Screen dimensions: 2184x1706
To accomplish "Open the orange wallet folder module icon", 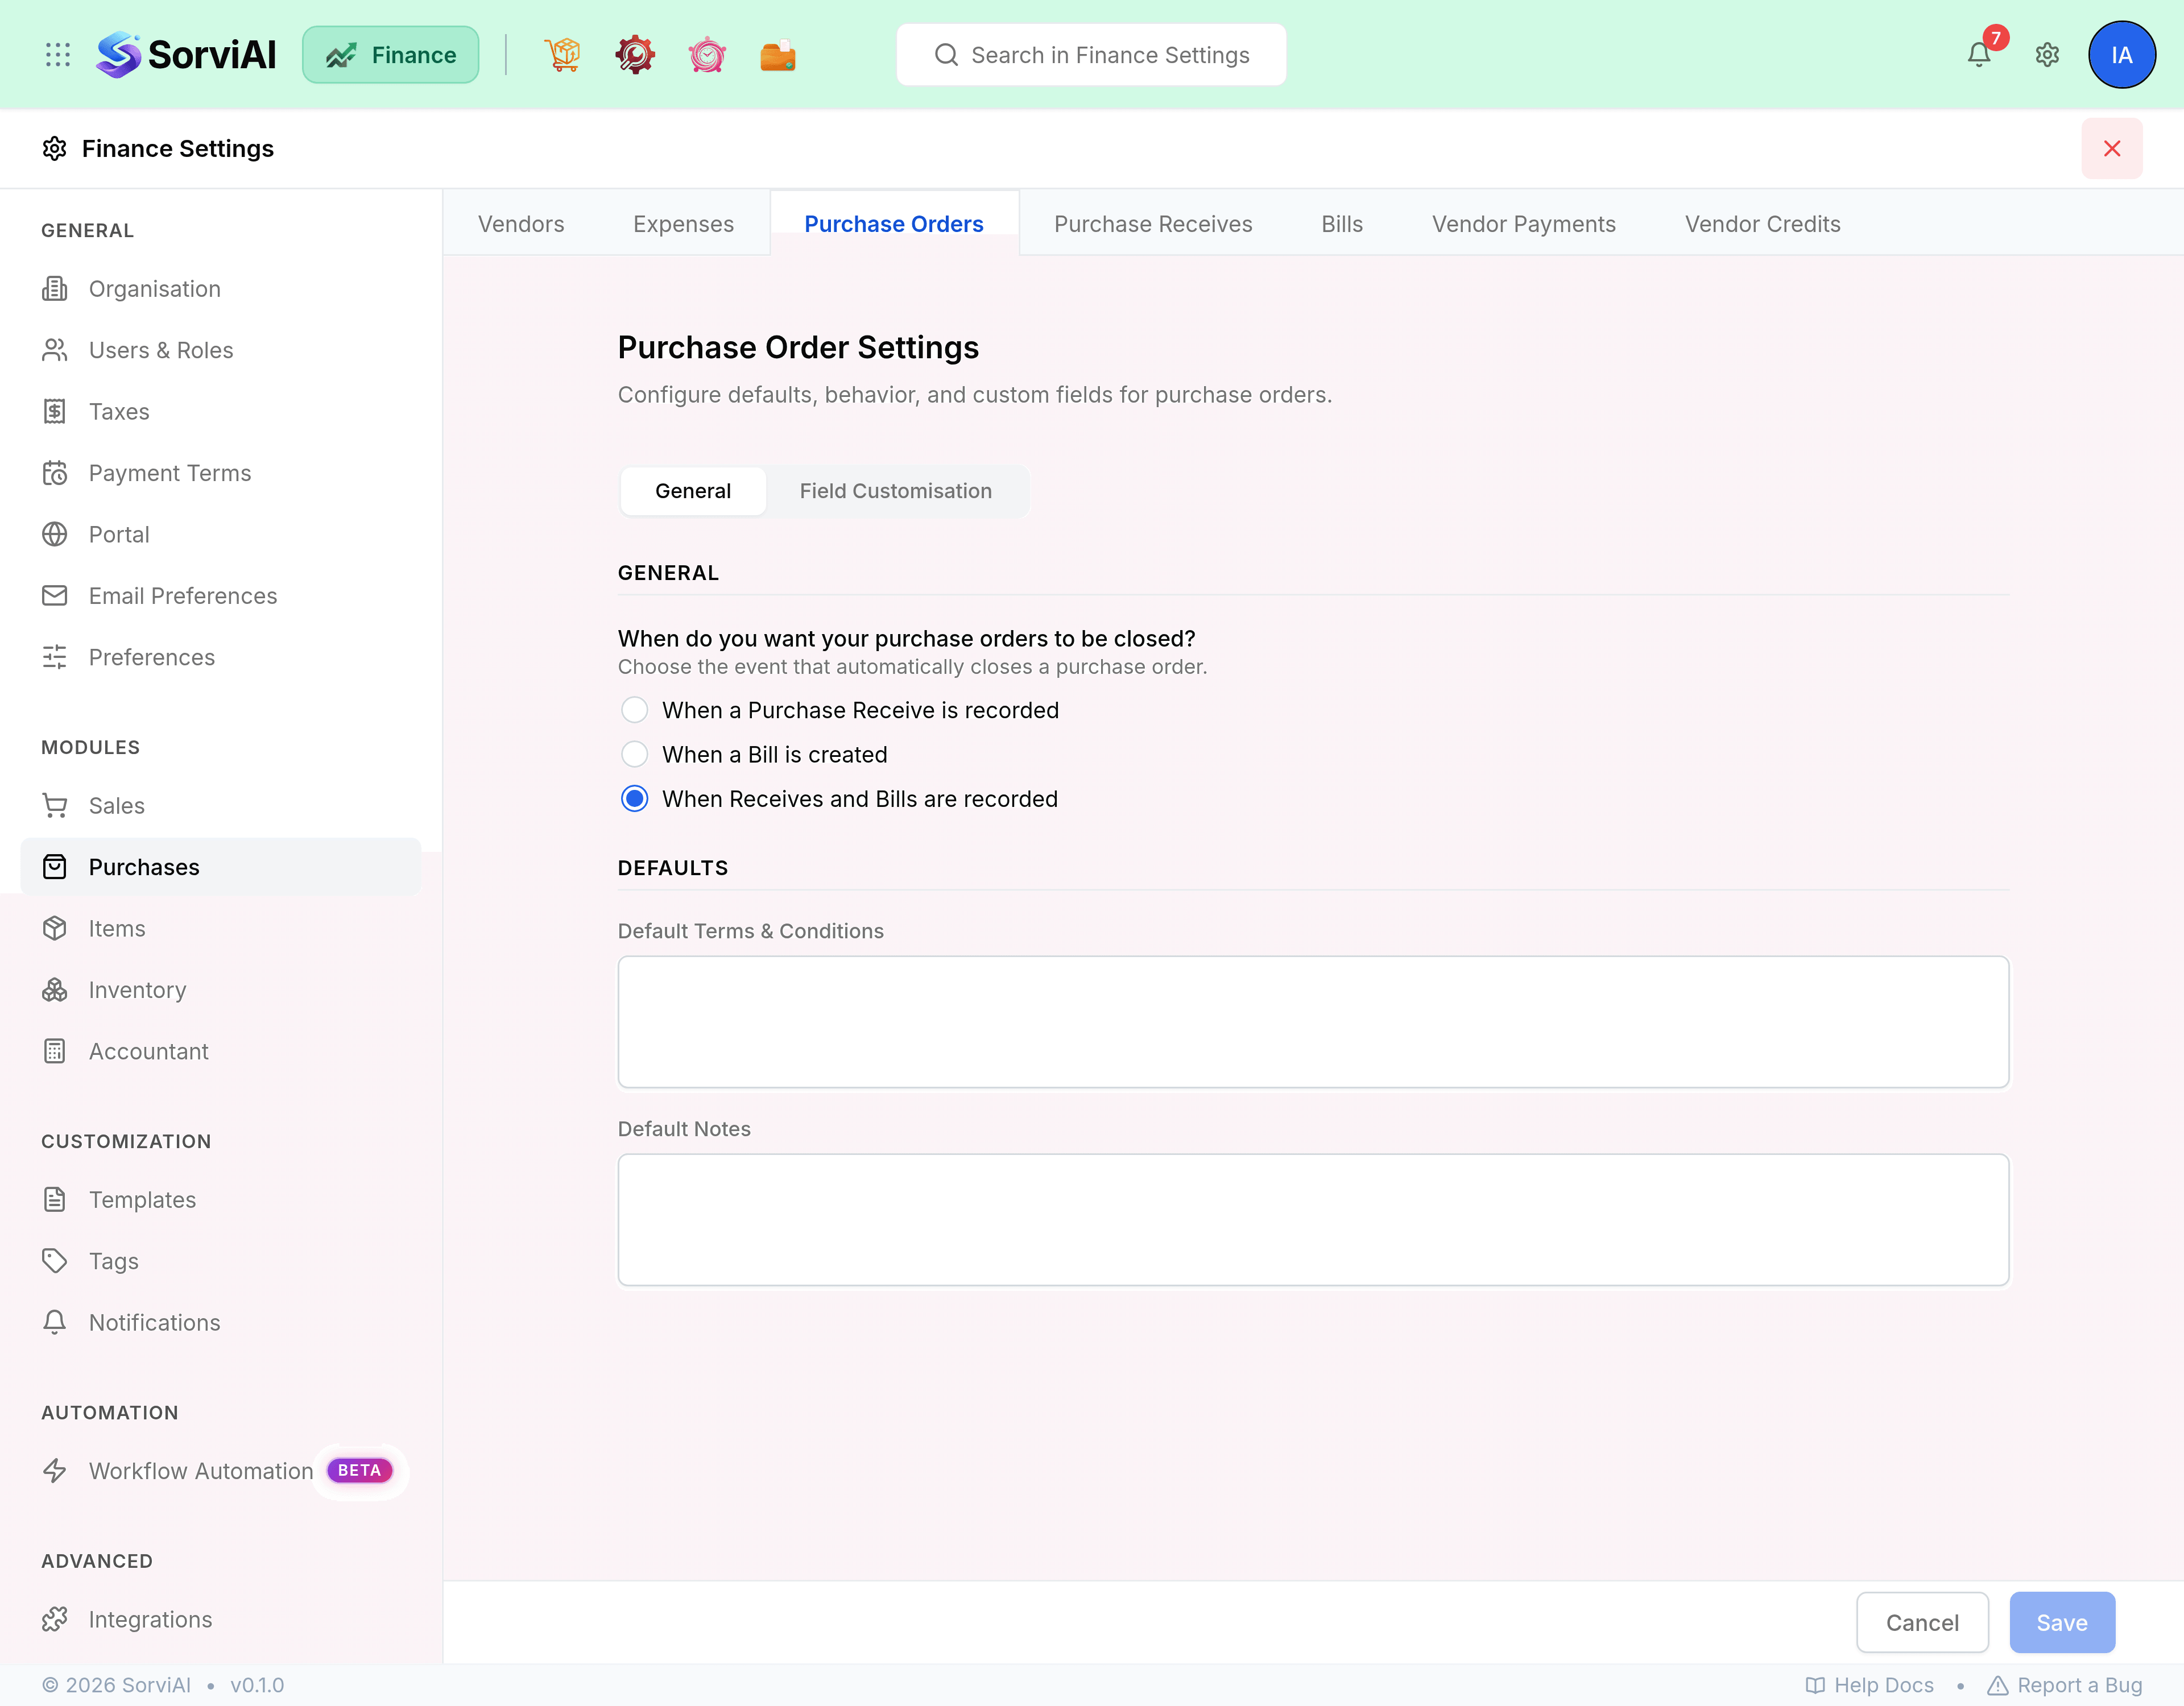I will pyautogui.click(x=778, y=55).
